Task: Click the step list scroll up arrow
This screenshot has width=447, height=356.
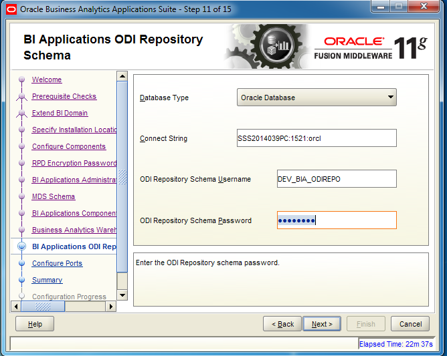Action: point(122,76)
